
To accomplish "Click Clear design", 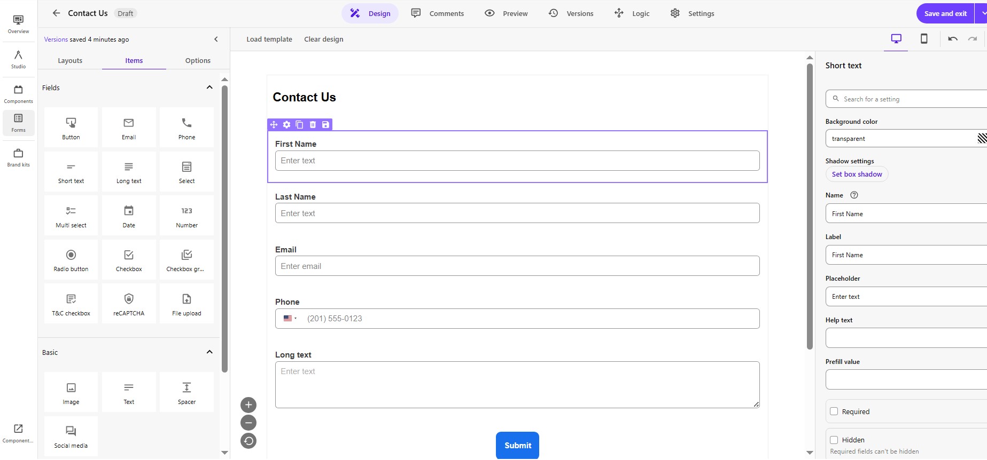I will tap(324, 39).
